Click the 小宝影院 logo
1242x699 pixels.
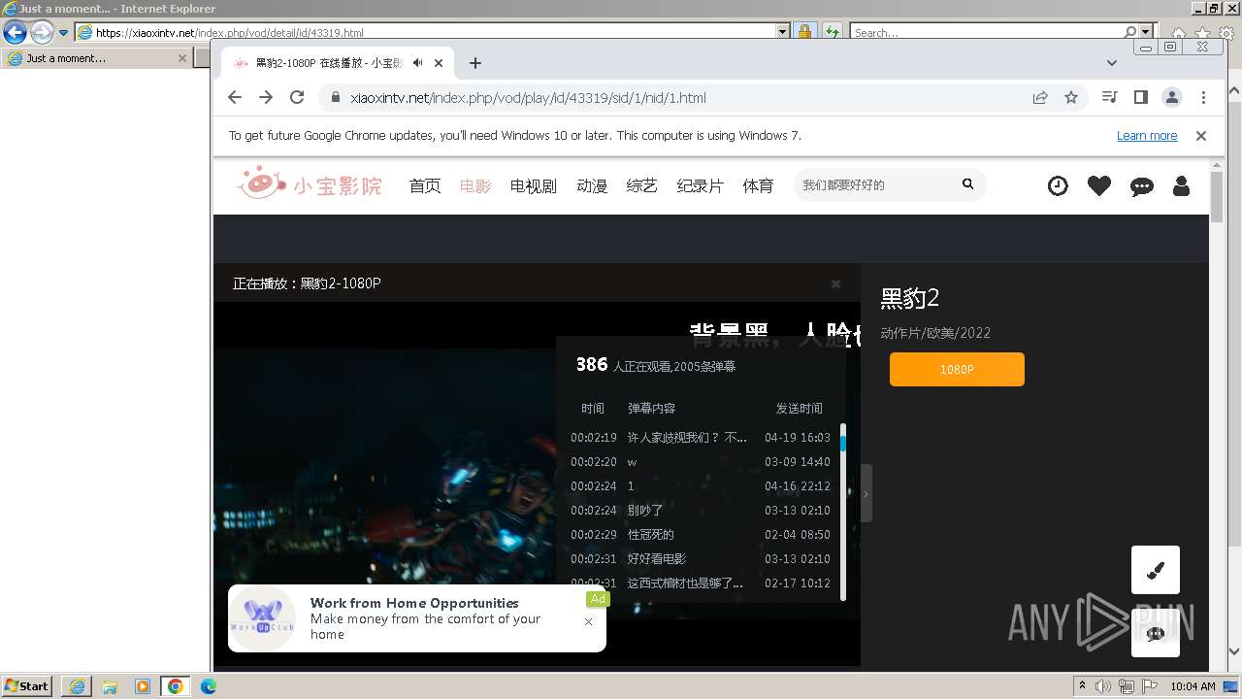tap(310, 183)
